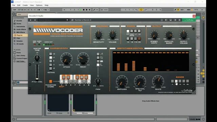Select 12 bands
217x122 pixels.
coord(180,81)
